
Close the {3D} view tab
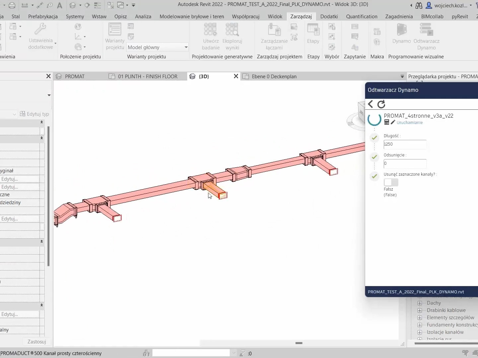click(236, 76)
